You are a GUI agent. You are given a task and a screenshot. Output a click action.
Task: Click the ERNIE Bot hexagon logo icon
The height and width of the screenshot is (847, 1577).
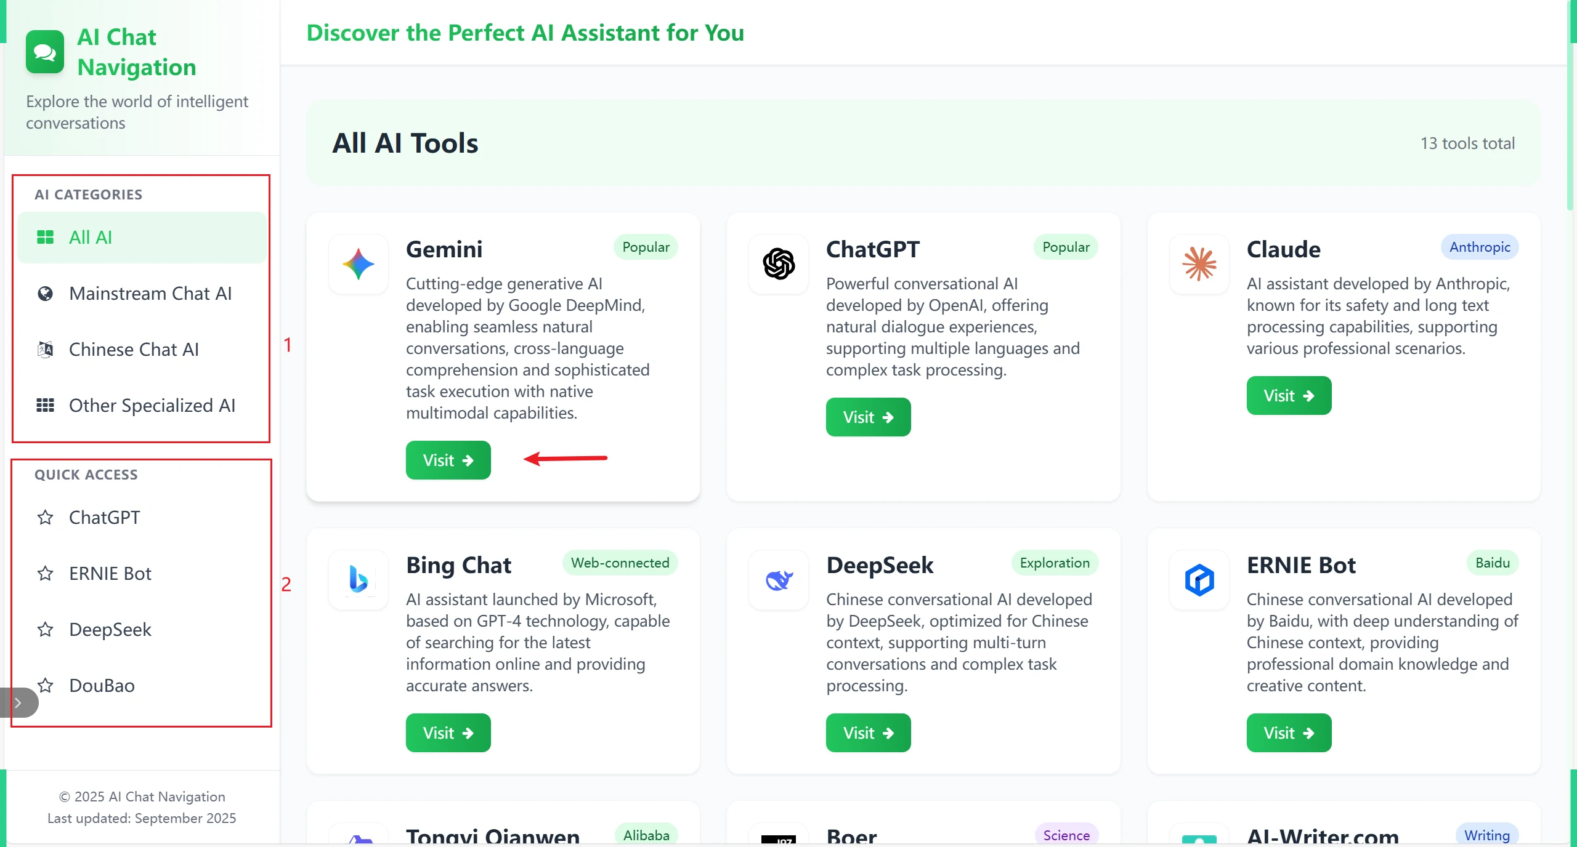click(x=1199, y=580)
